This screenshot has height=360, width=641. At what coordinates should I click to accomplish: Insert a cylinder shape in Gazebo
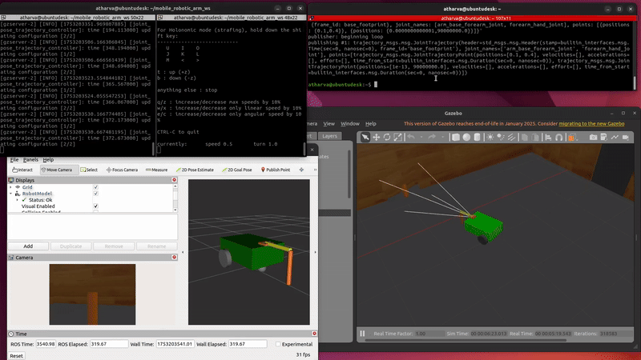point(477,137)
